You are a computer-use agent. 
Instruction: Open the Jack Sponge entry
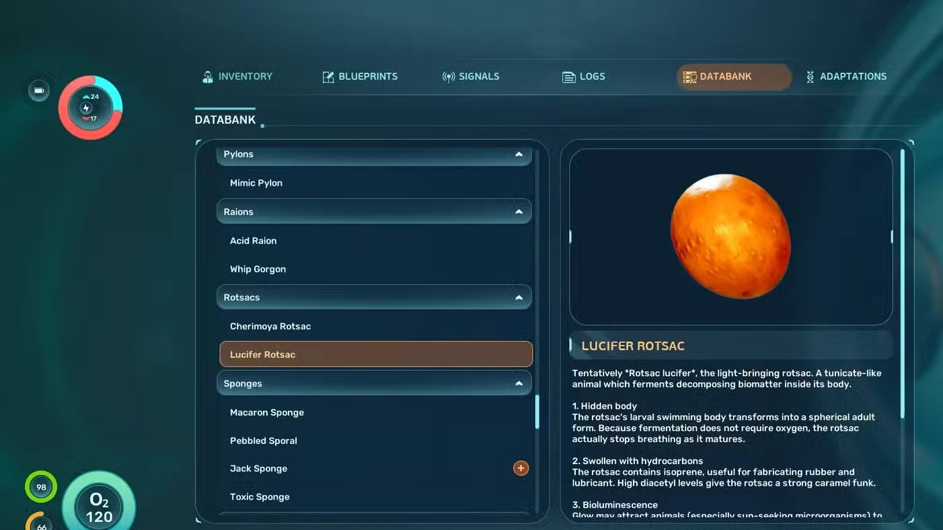pos(376,469)
